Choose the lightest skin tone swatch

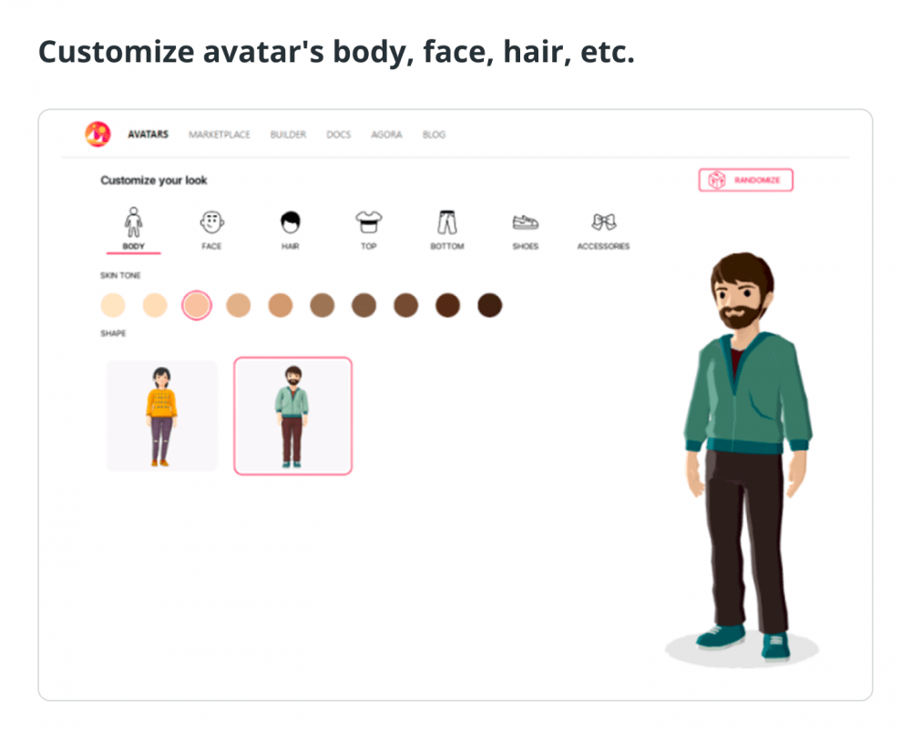pos(113,305)
